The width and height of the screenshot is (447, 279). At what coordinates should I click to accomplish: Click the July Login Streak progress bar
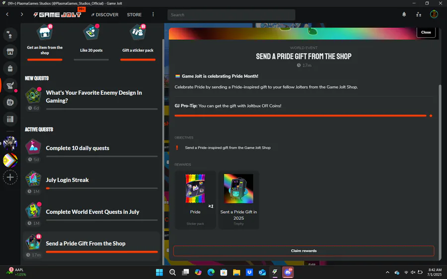(x=102, y=188)
